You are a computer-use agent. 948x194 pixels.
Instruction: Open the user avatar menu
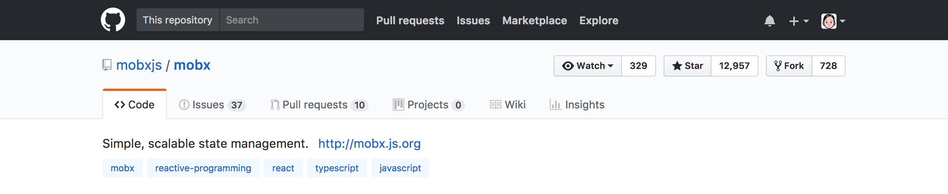point(833,21)
